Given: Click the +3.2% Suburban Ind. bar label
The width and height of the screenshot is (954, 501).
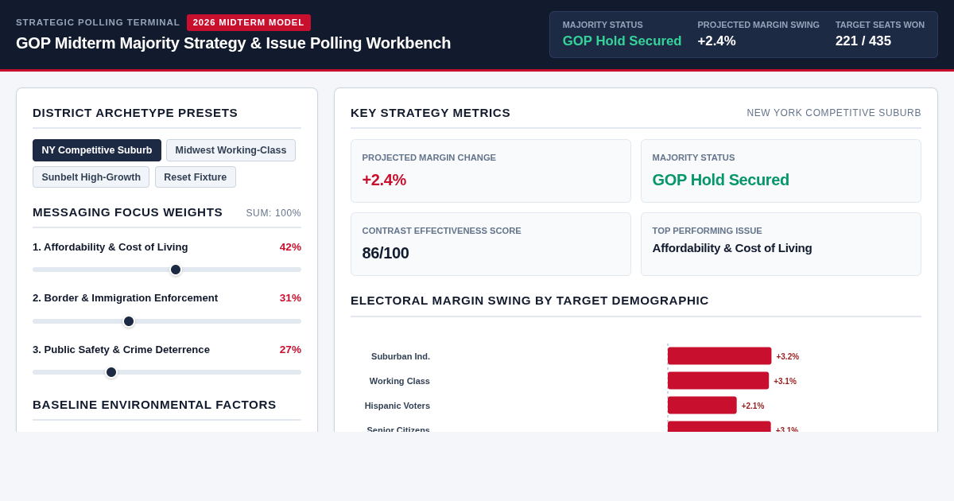Looking at the screenshot, I should [788, 357].
